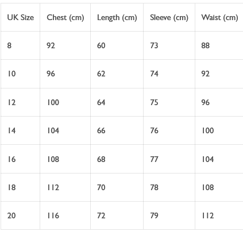Select UK size 8 cell
Image resolution: width=243 pixels, height=235 pixels.
(20, 45)
